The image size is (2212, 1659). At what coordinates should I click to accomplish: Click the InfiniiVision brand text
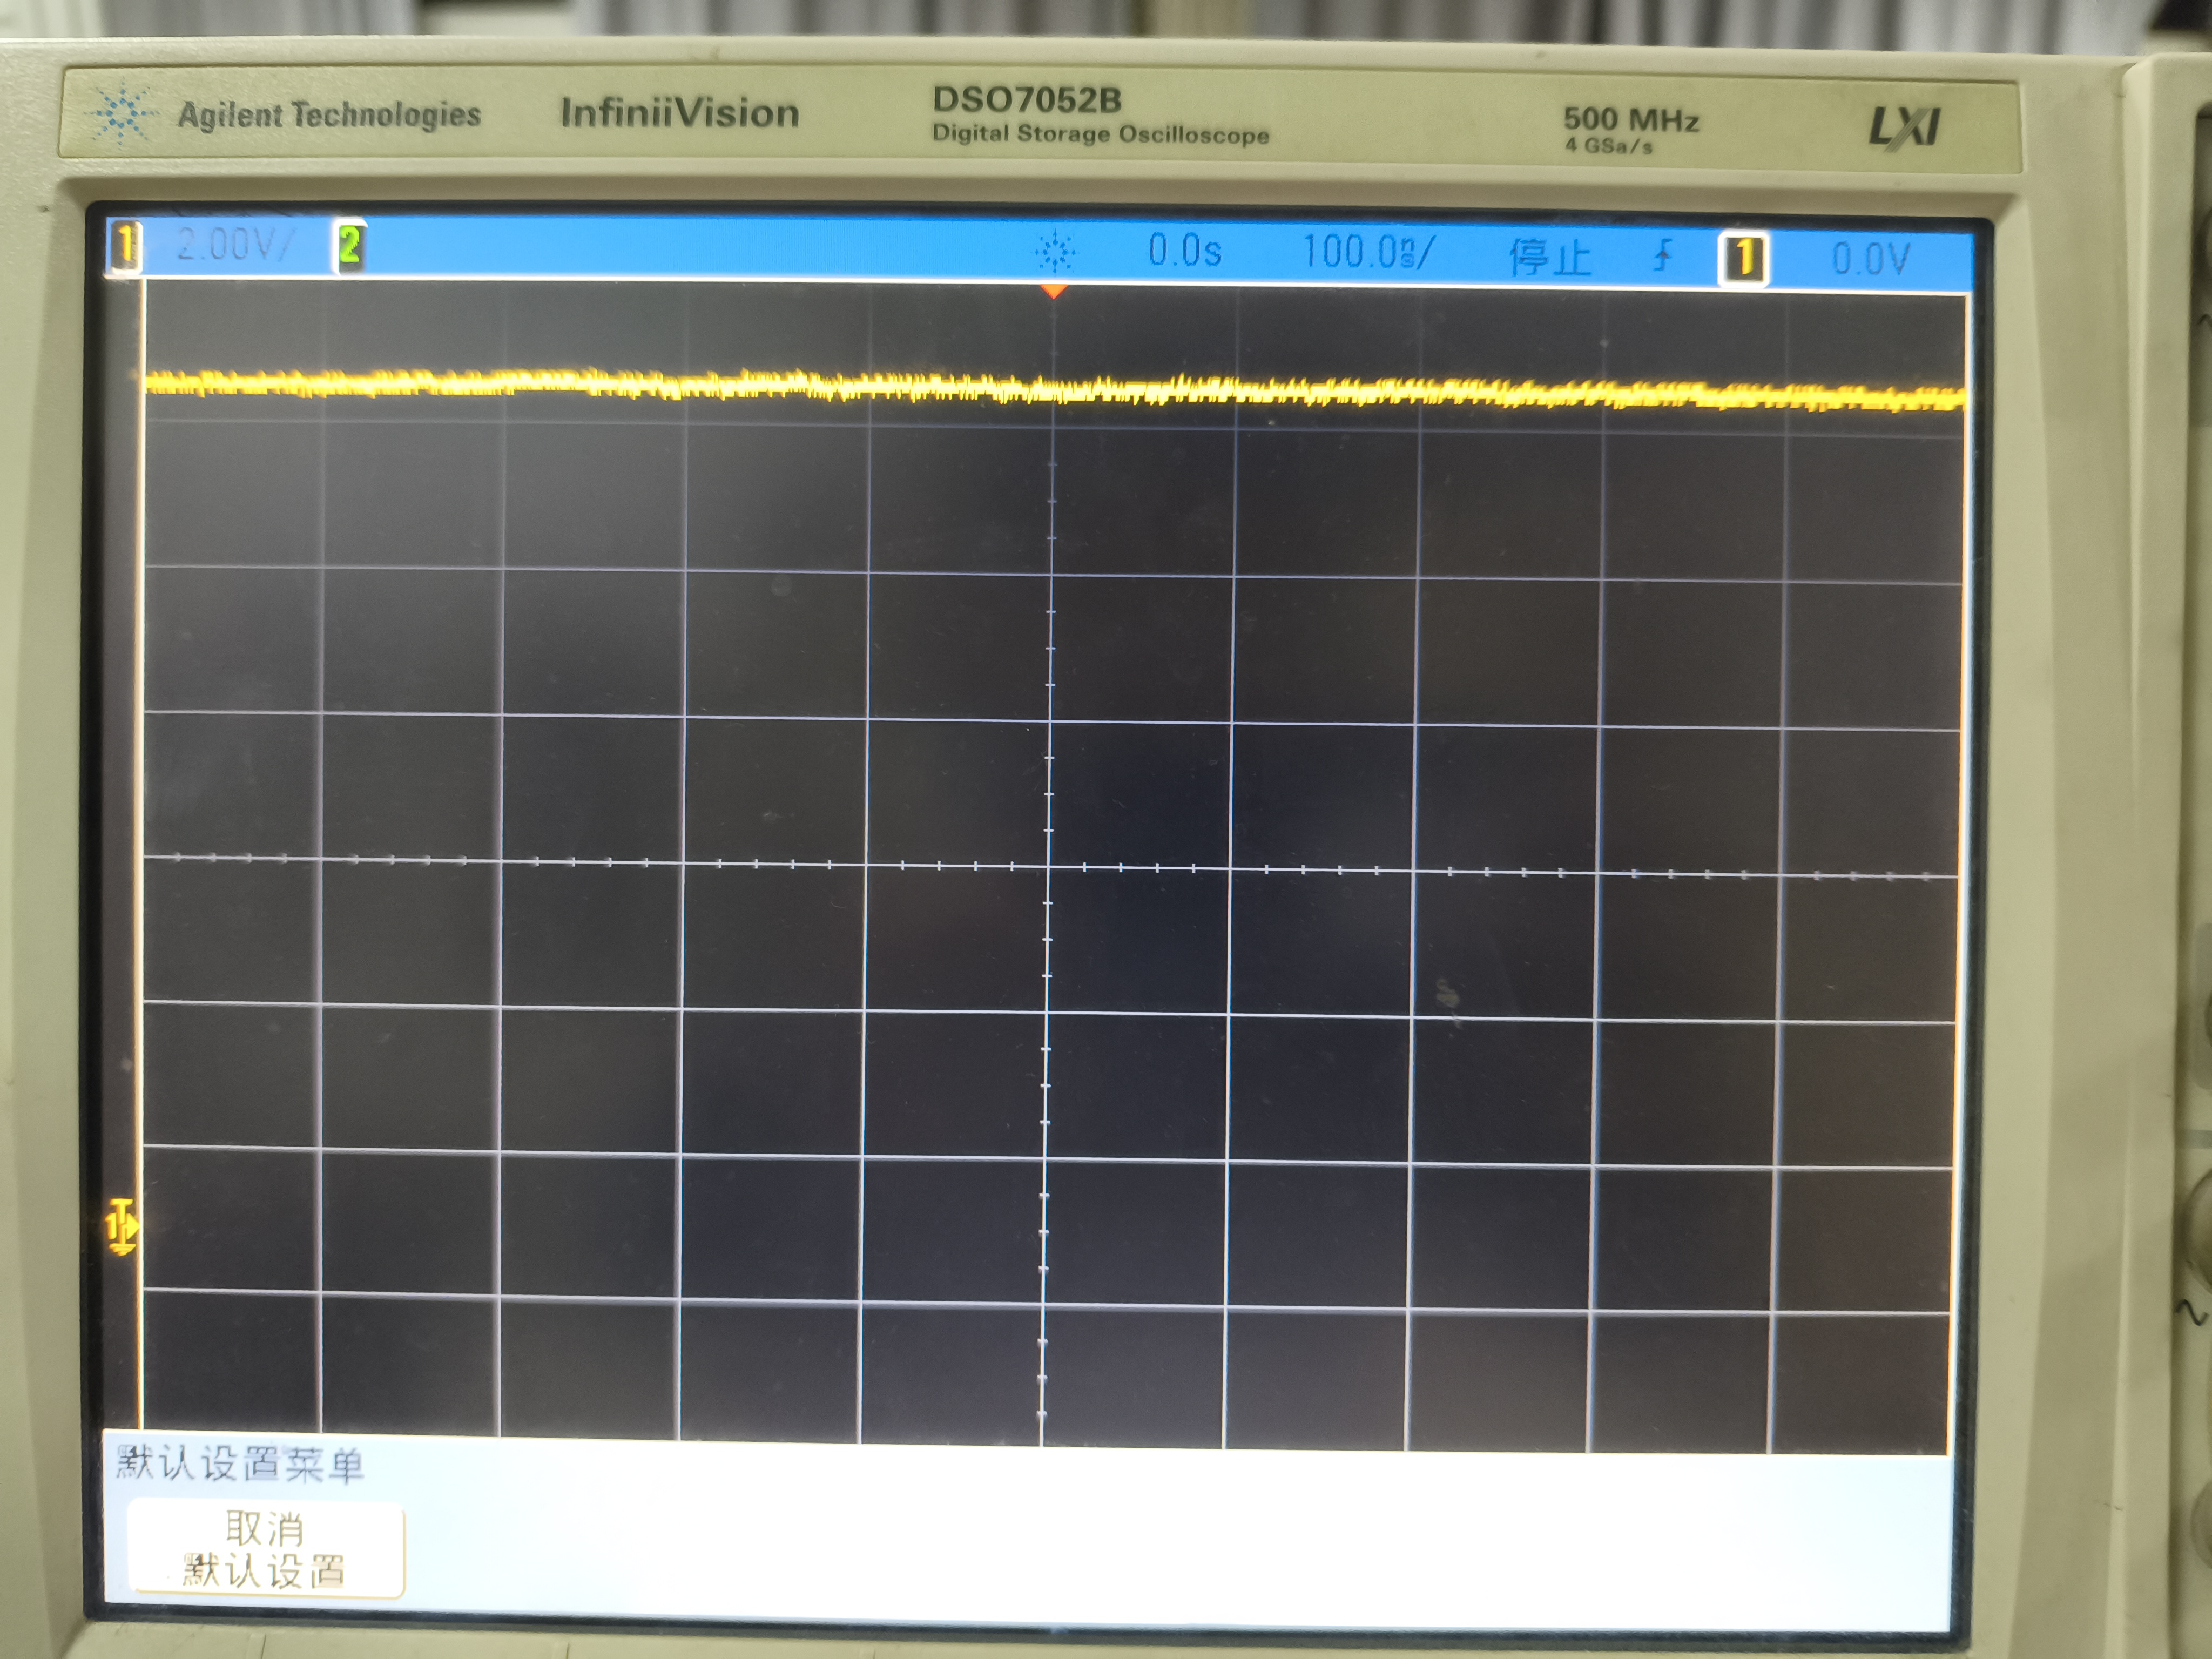[679, 113]
